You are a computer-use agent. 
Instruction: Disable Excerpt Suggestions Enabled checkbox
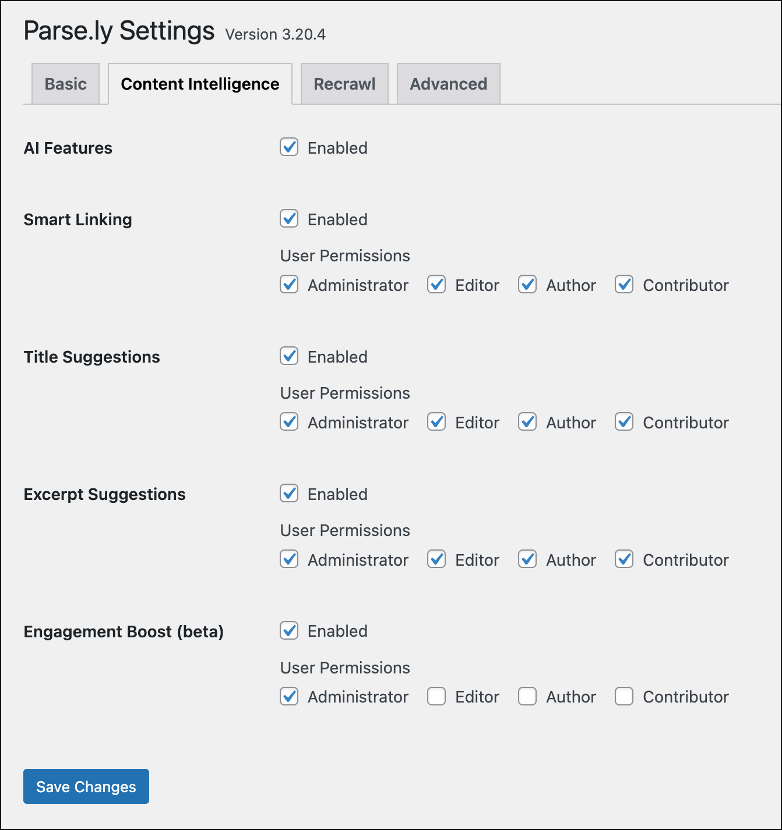pos(289,494)
